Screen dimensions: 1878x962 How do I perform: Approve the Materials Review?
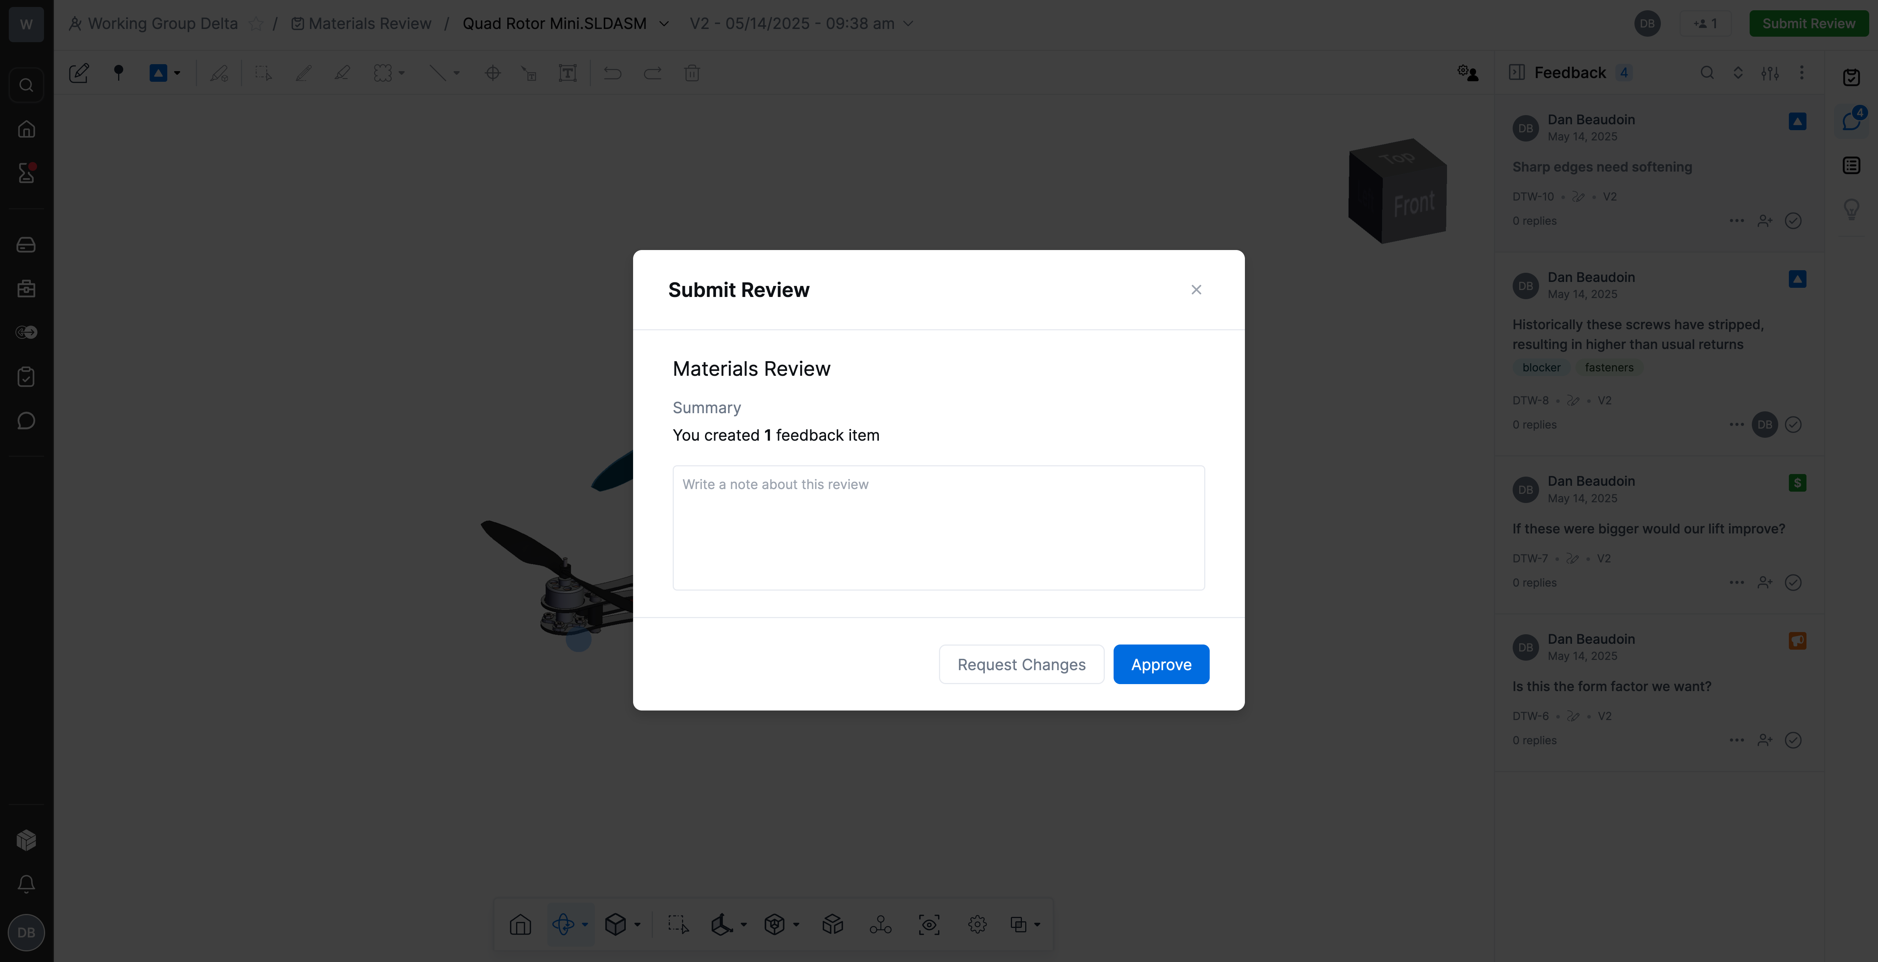tap(1161, 664)
